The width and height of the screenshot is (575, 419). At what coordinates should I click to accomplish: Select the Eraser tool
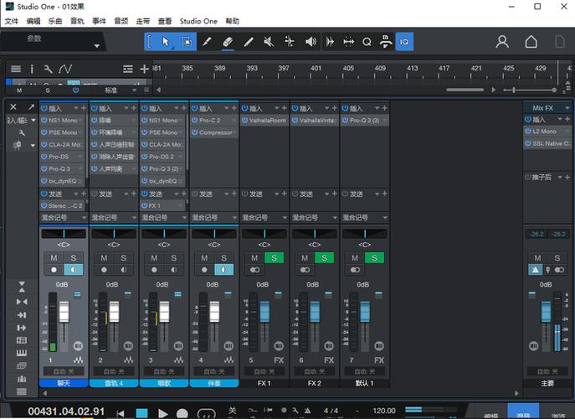(228, 42)
